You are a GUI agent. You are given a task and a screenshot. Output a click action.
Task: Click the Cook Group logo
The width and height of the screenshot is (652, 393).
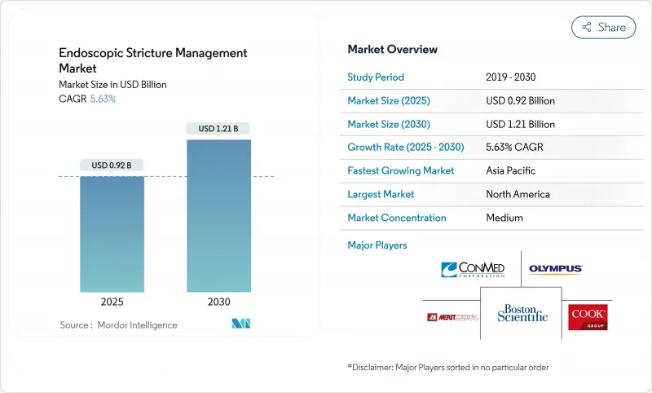[589, 316]
